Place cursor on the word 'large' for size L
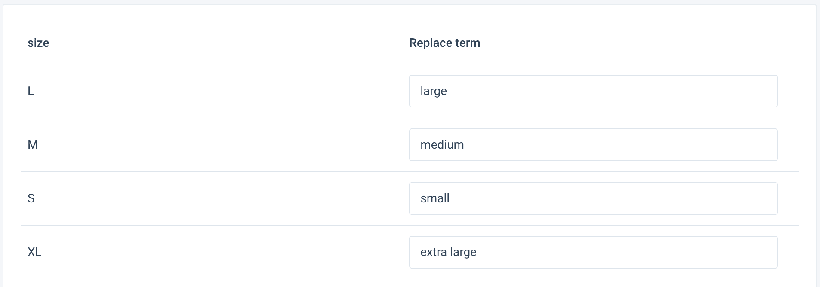The height and width of the screenshot is (287, 820). 434,91
